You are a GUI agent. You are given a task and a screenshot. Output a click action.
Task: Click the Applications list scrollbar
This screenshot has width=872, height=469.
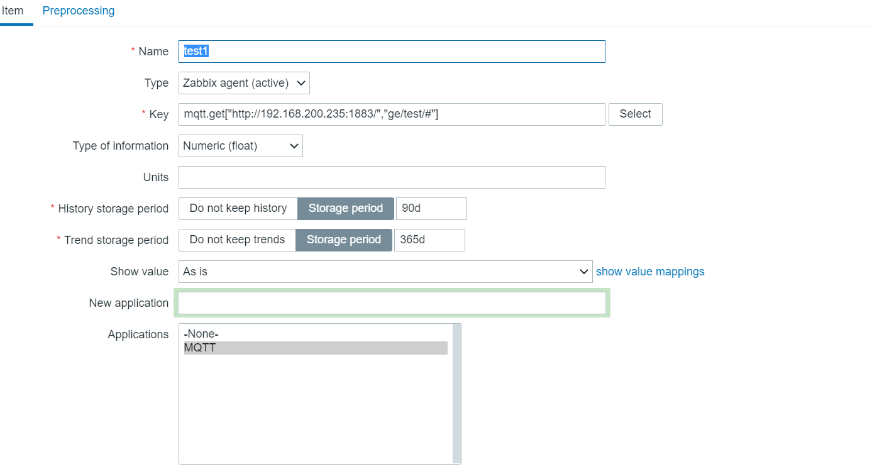pyautogui.click(x=456, y=393)
